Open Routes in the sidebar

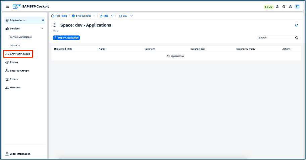pos(14,62)
